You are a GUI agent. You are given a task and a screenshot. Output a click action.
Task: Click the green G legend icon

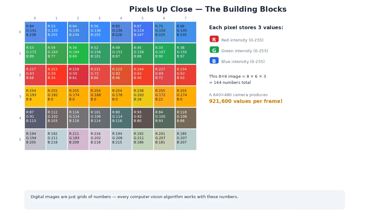point(214,50)
